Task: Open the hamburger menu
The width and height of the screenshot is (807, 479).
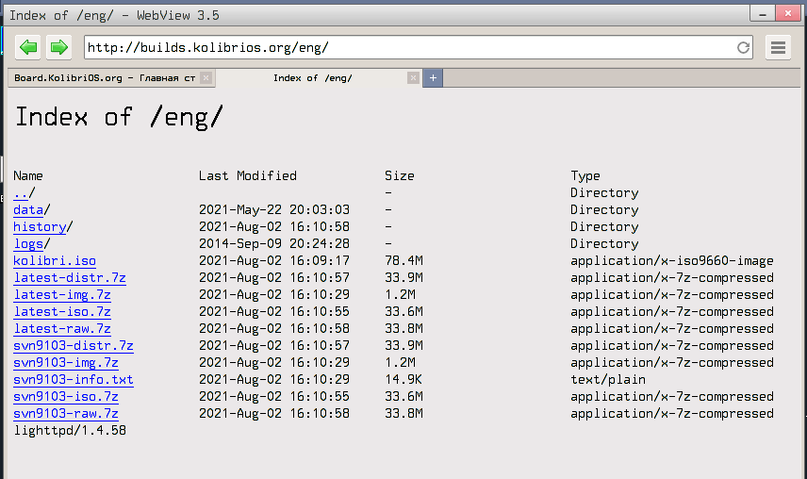Action: (778, 47)
